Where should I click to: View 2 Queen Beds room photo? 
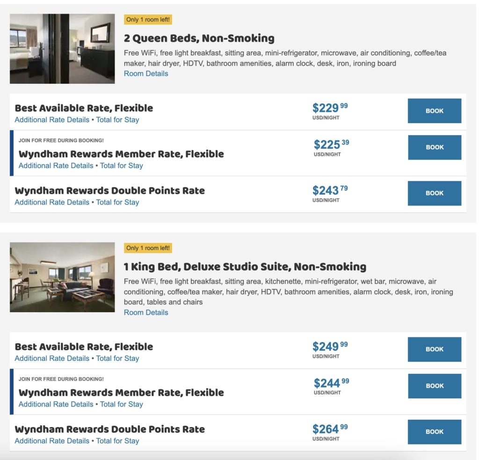[x=62, y=49]
